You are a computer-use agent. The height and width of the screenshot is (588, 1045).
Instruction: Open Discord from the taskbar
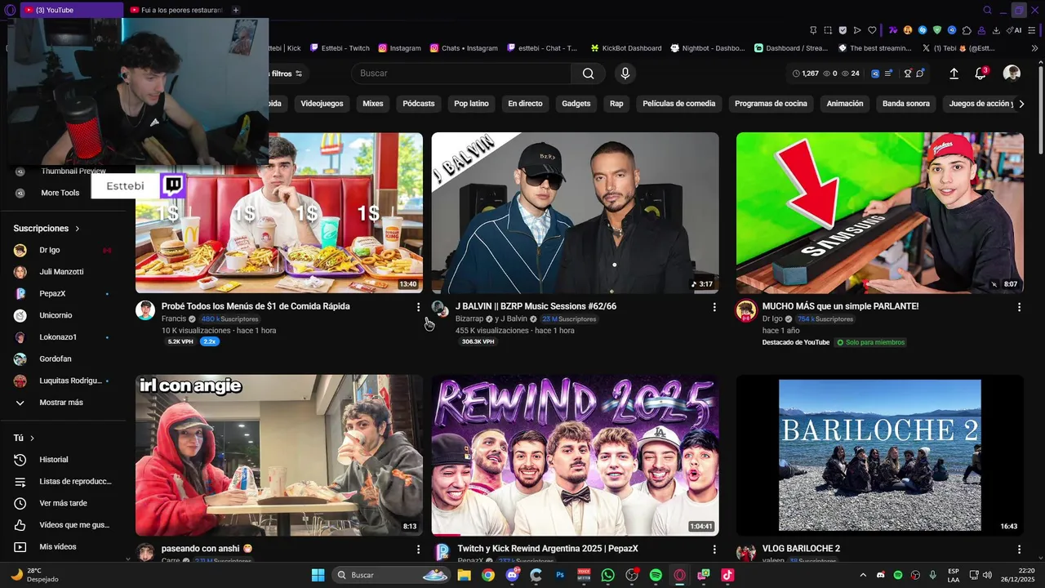tap(512, 575)
